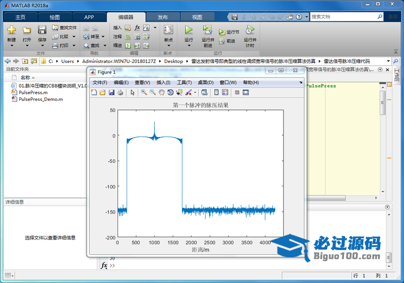Open the 工具(T) menu in Figure 1

point(184,83)
